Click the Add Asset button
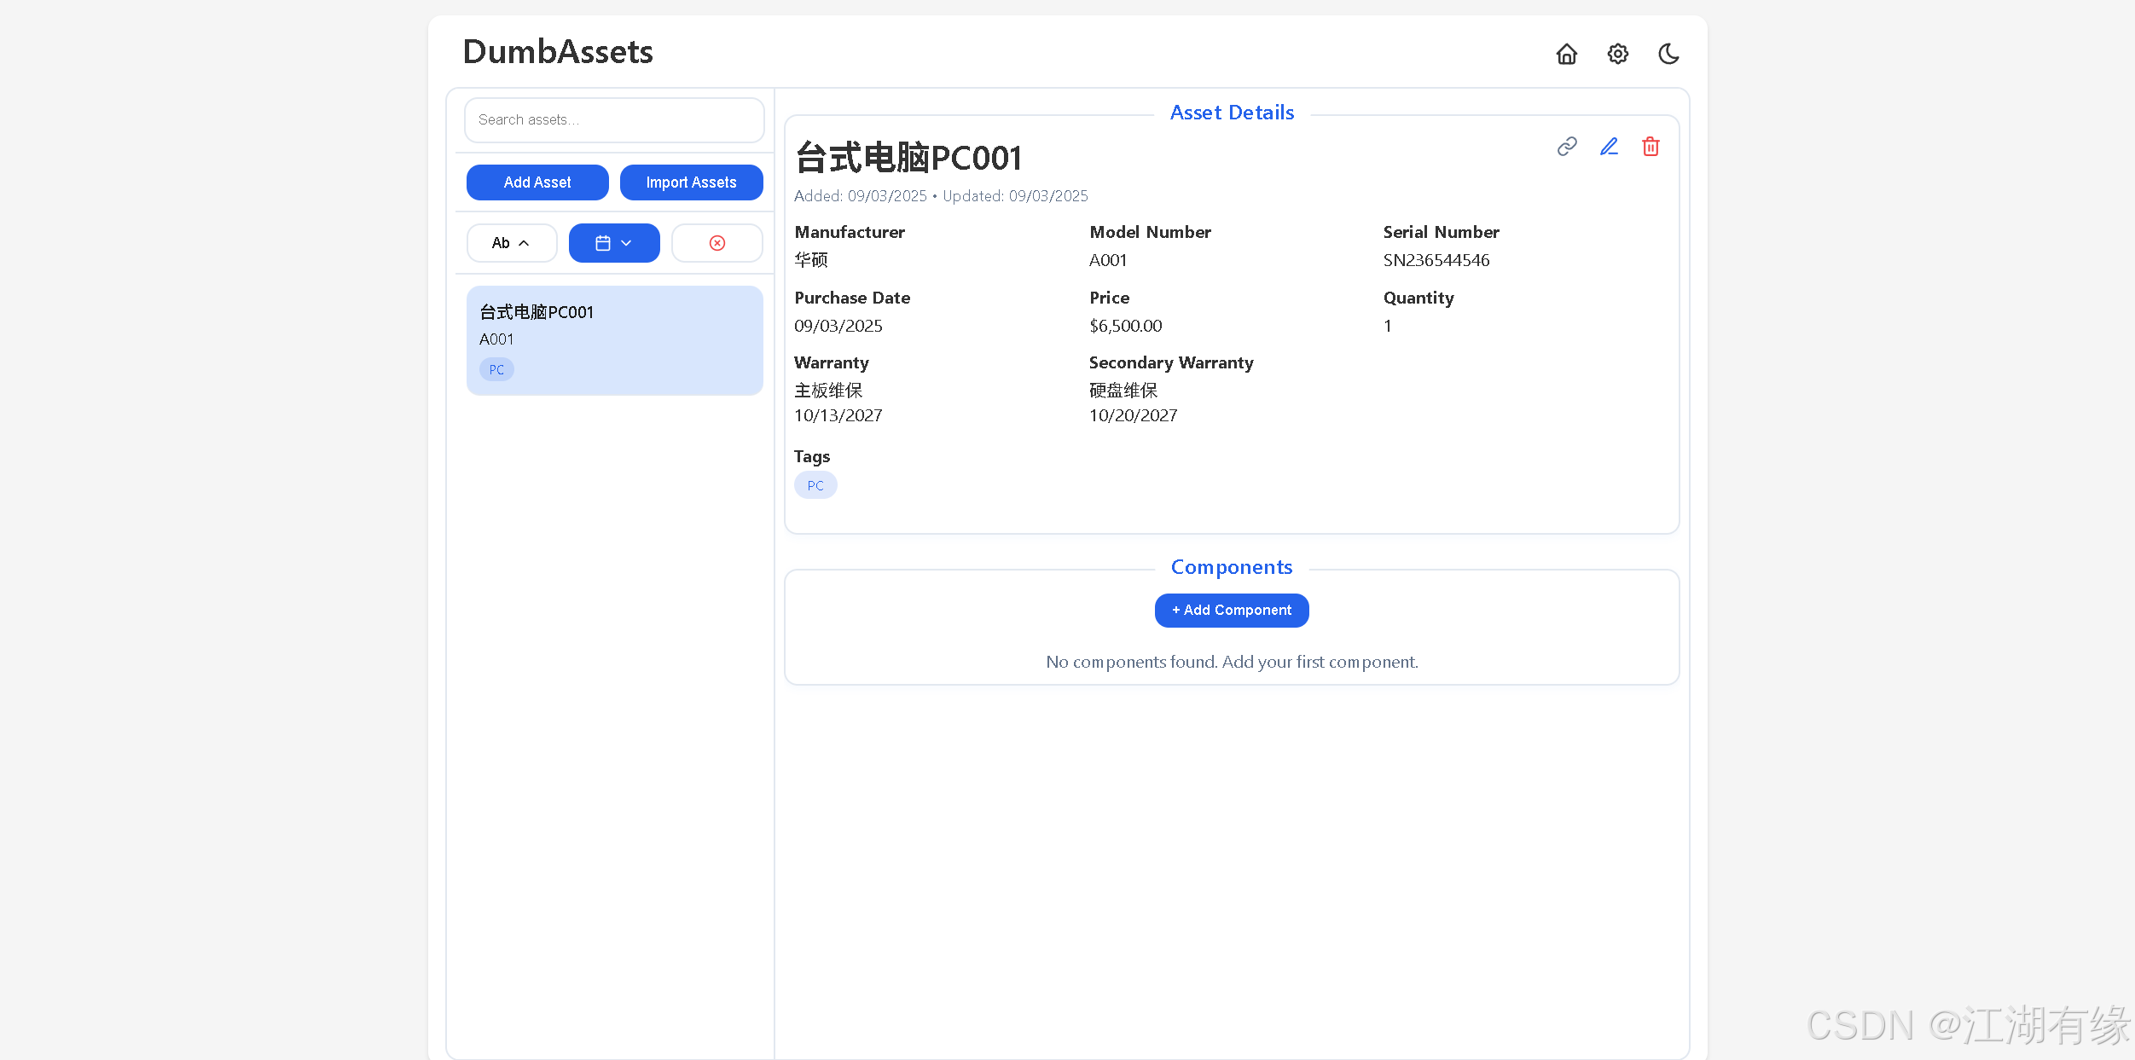 pyautogui.click(x=537, y=182)
